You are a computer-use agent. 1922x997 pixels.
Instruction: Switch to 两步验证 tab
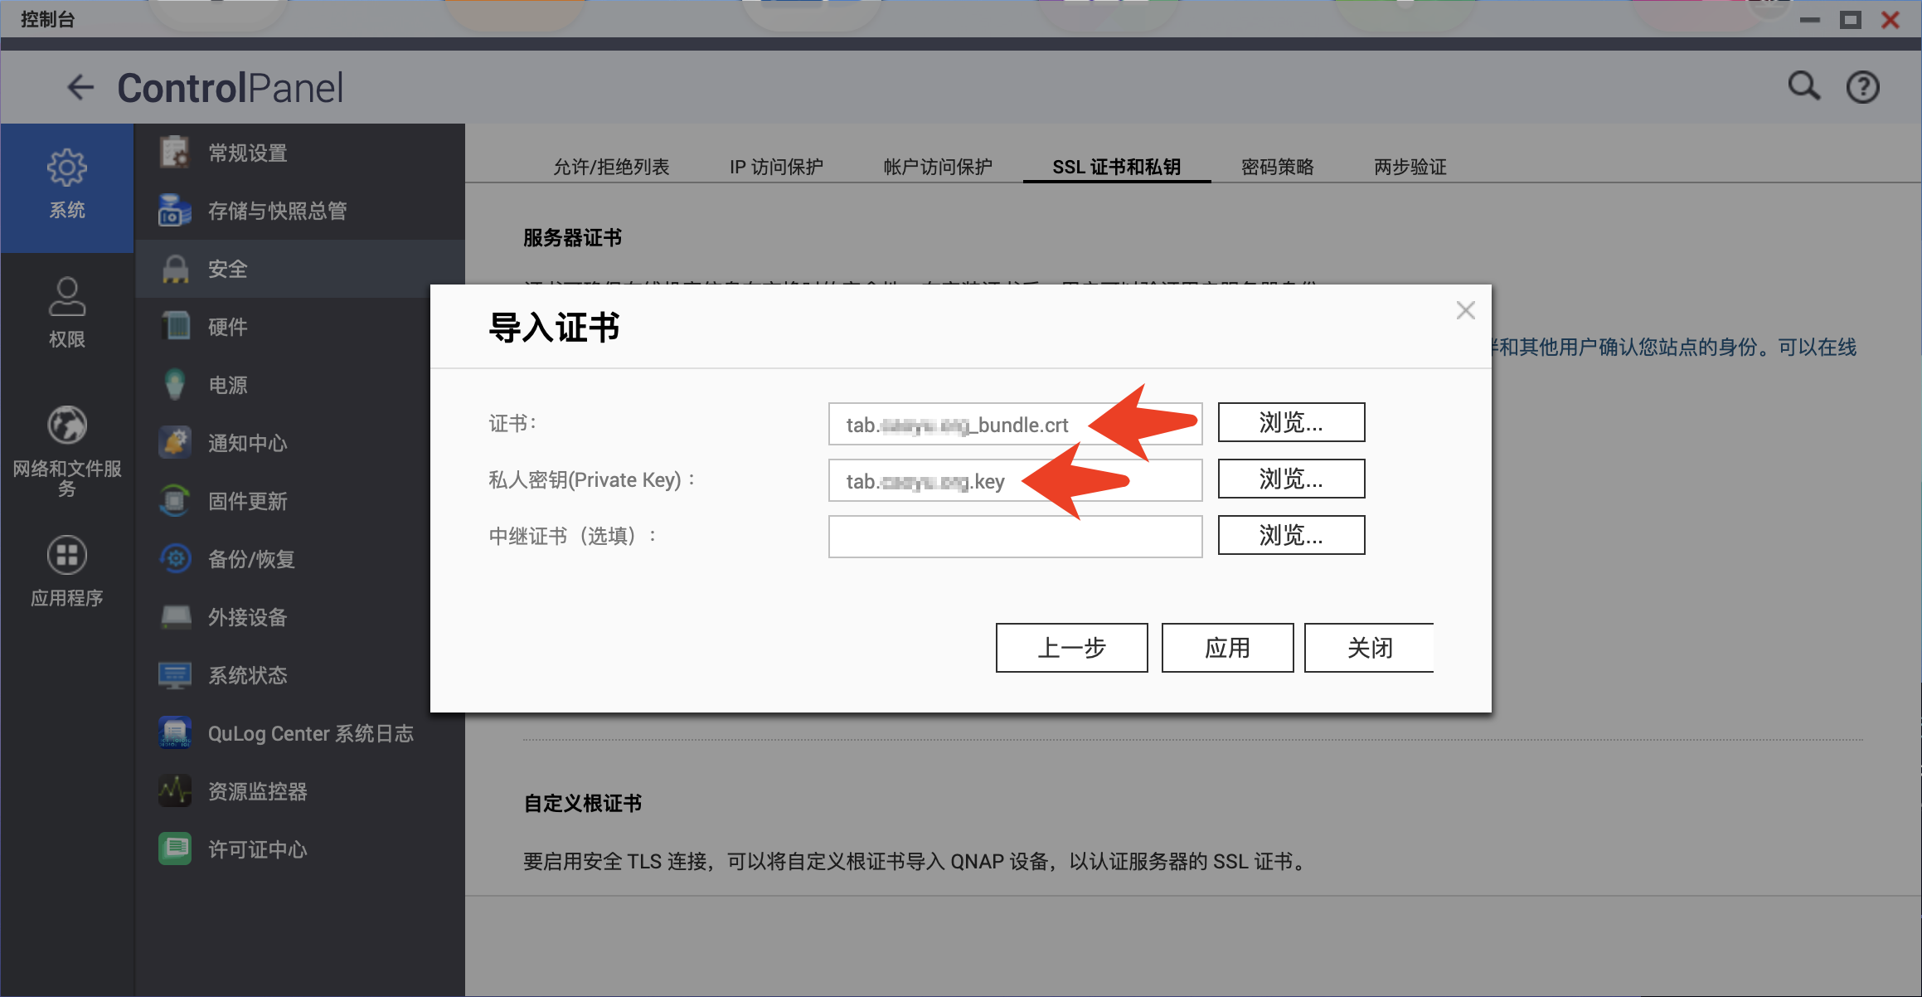(1410, 167)
